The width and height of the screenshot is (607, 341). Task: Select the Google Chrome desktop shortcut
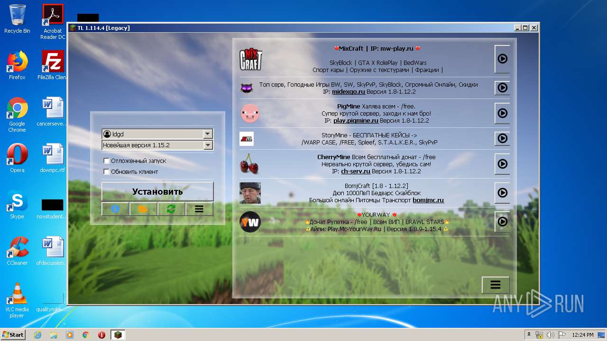pos(17,115)
